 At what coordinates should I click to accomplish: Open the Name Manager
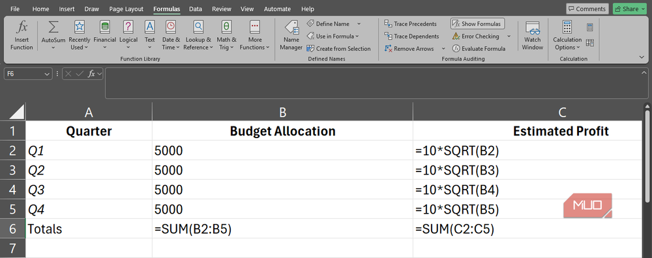tap(291, 36)
